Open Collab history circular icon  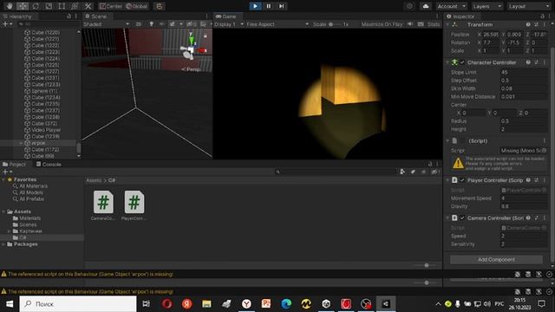409,6
